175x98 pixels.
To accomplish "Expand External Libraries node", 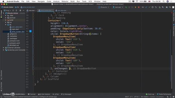I will coord(4,48).
